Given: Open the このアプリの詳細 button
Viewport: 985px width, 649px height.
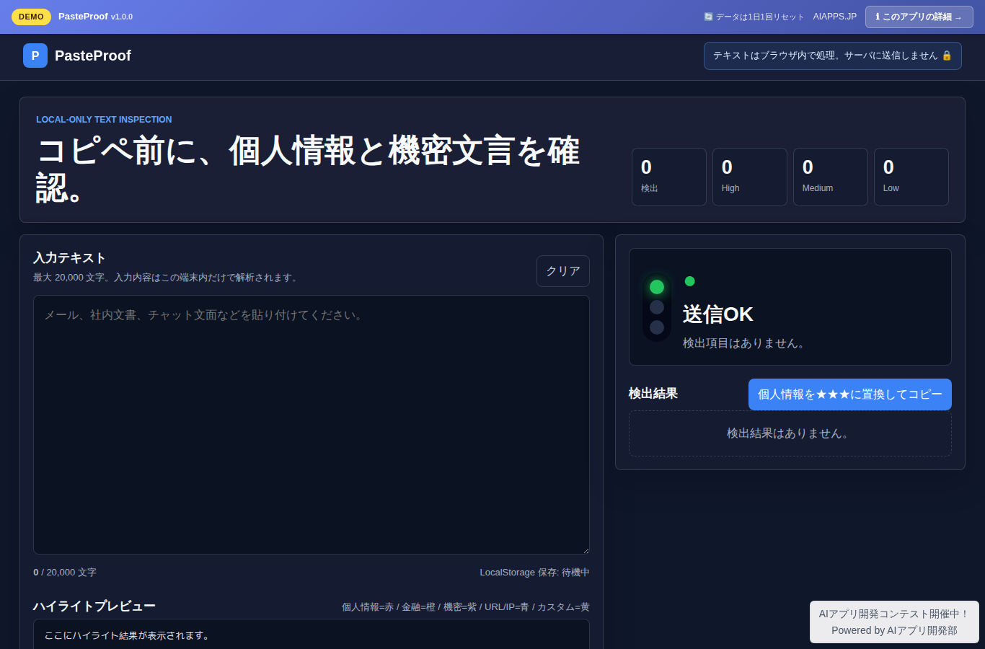Looking at the screenshot, I should 919,17.
